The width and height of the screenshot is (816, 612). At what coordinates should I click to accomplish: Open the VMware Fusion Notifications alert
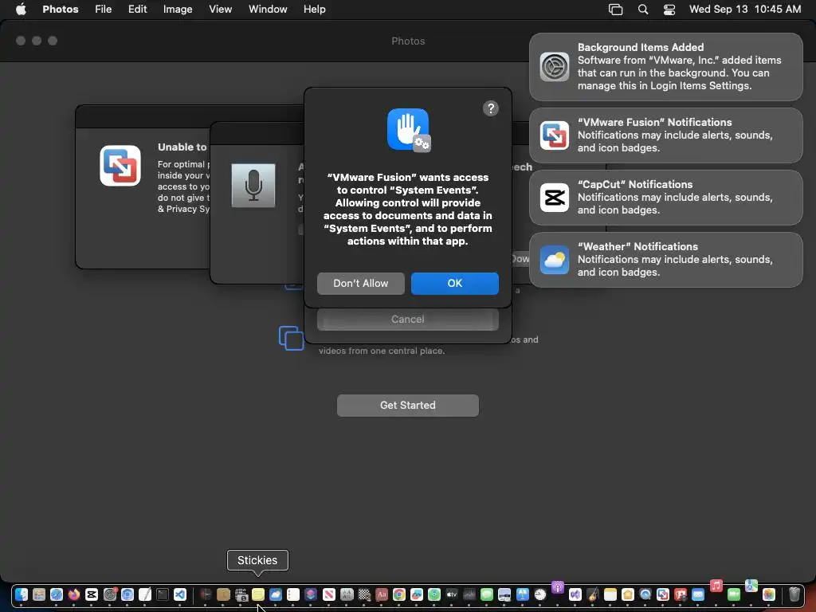665,135
